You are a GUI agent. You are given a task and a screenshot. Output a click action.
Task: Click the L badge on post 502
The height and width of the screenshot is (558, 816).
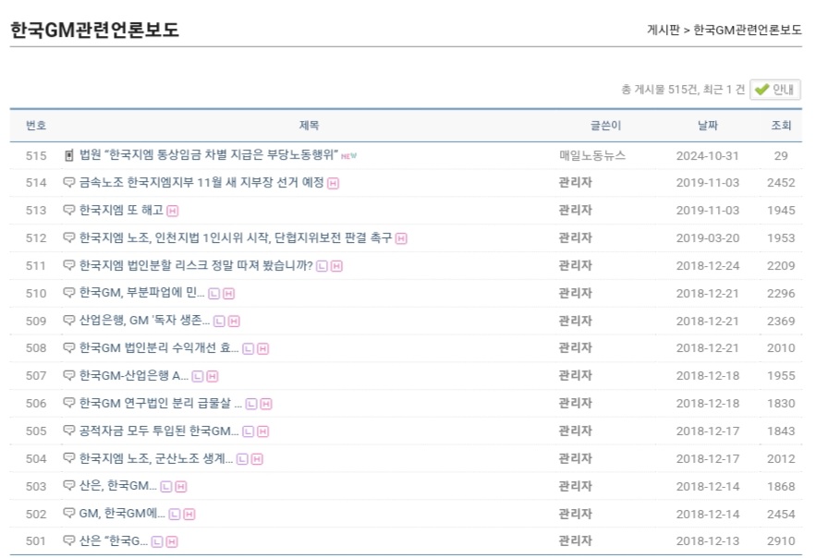(175, 514)
